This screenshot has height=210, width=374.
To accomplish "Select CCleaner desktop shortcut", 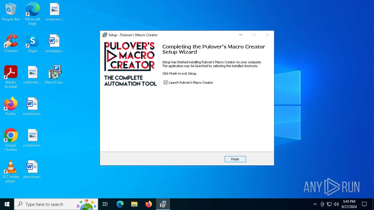I will coord(11,44).
